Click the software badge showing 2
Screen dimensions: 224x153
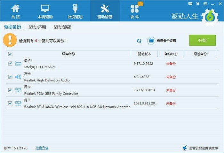point(140,4)
